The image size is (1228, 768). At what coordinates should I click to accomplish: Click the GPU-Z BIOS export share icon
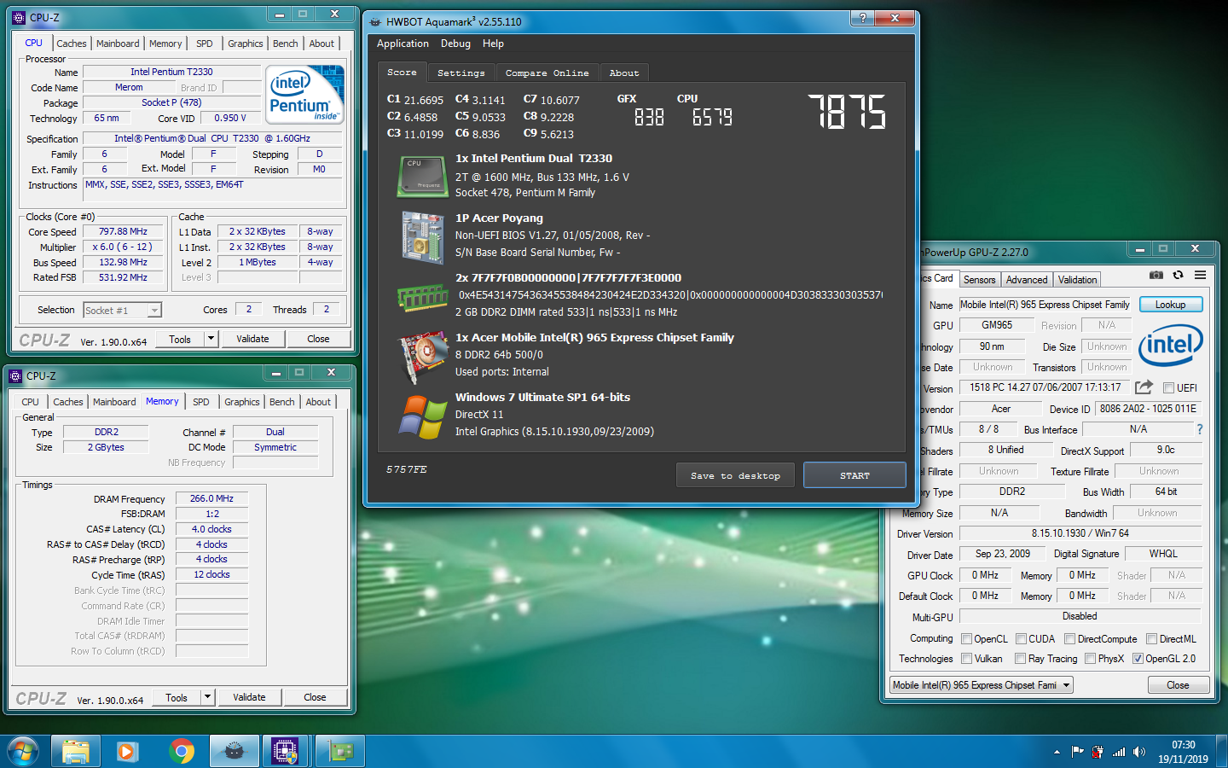[1144, 387]
